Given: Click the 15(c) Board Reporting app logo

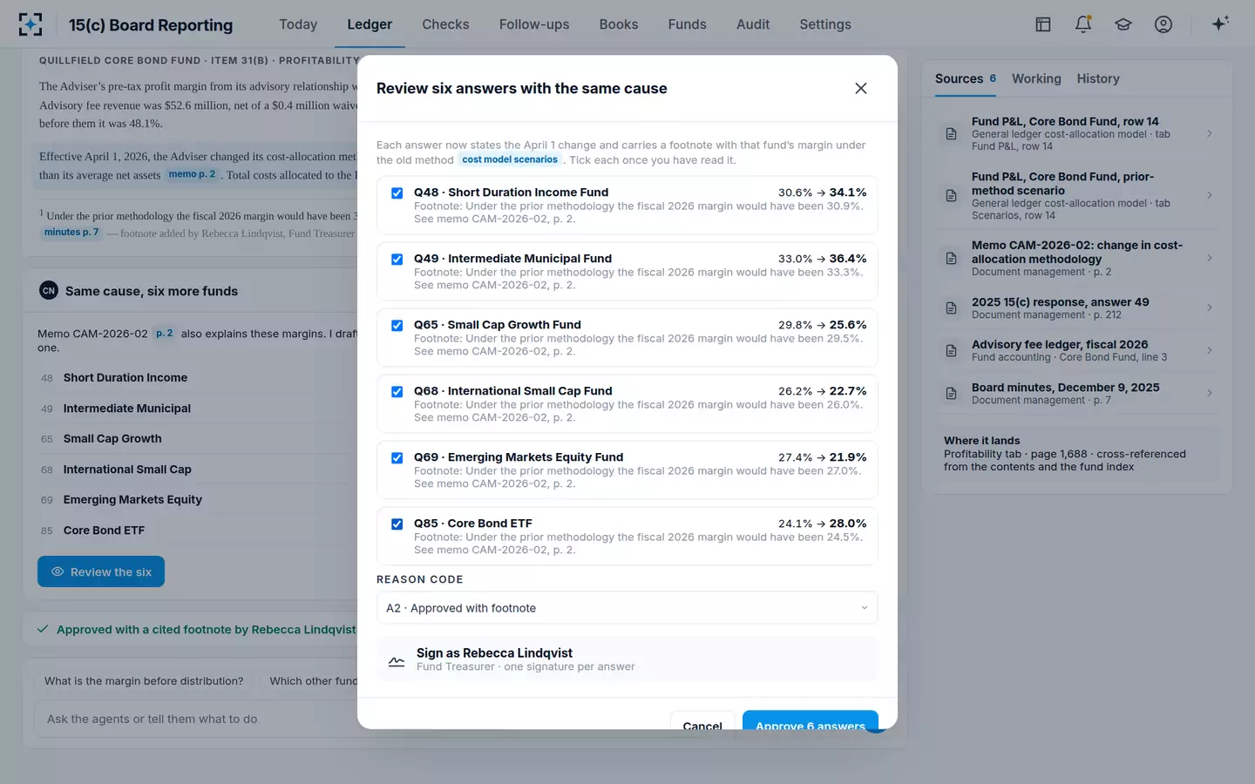Looking at the screenshot, I should [31, 24].
